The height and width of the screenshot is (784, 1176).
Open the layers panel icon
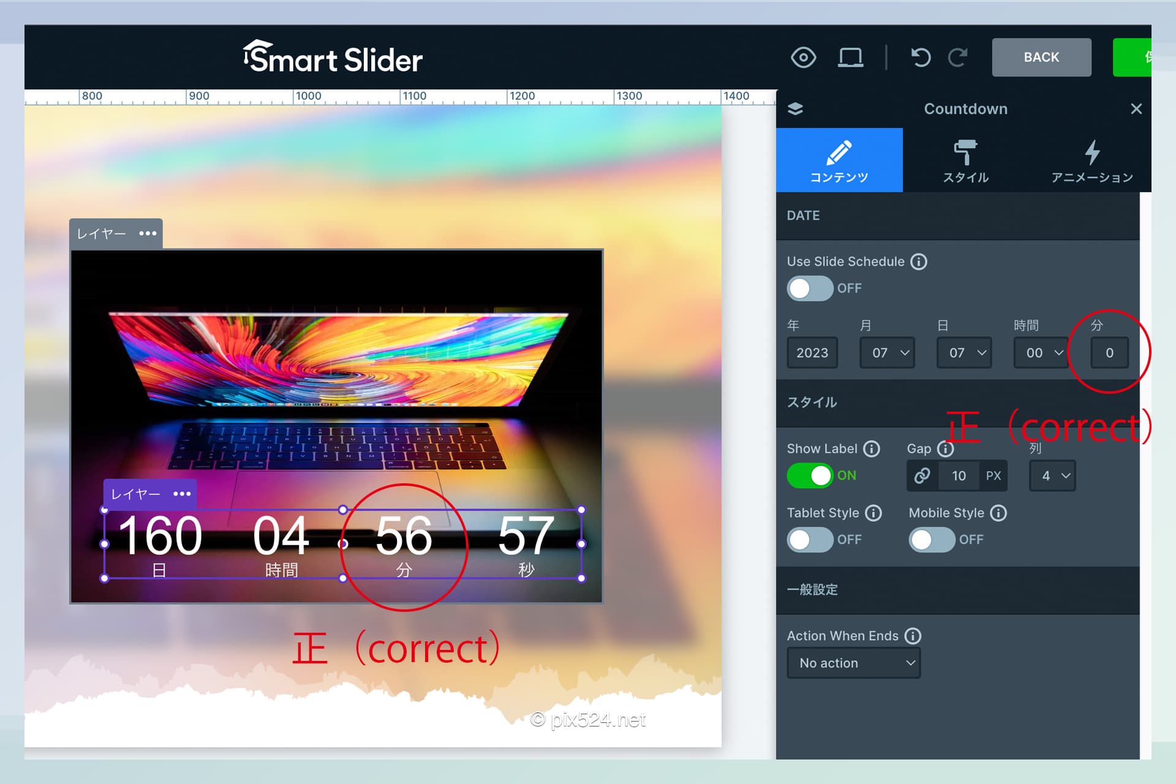coord(796,108)
